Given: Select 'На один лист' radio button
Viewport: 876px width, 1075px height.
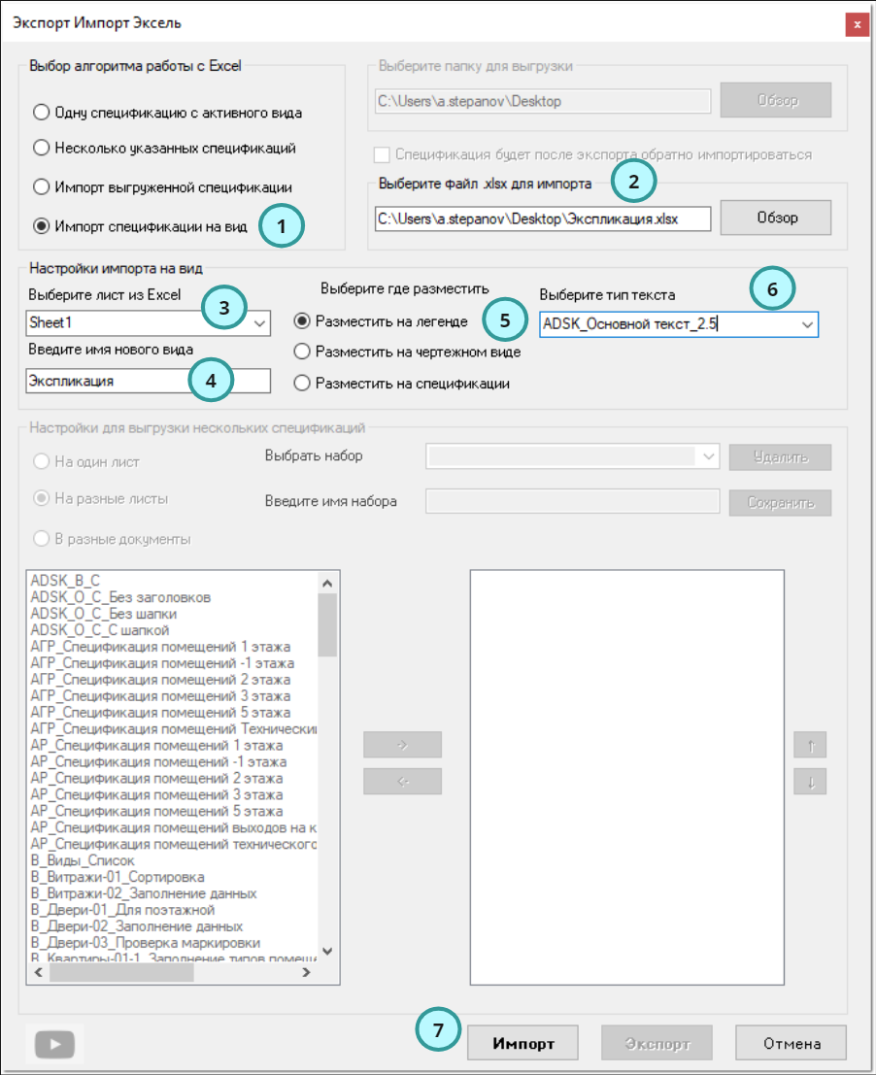Looking at the screenshot, I should [x=86, y=462].
